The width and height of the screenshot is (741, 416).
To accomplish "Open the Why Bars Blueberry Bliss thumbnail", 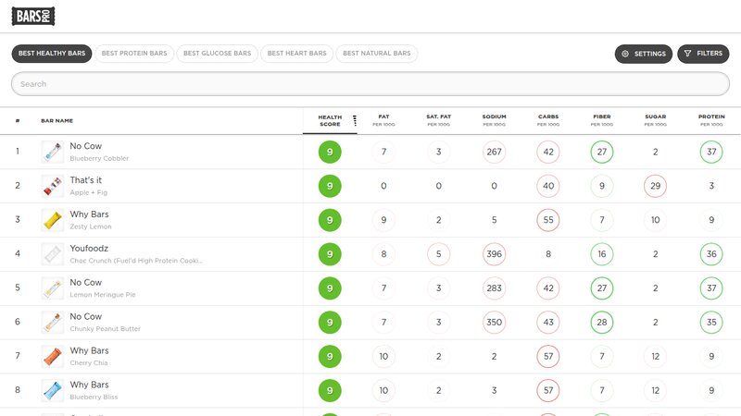I will pyautogui.click(x=53, y=390).
